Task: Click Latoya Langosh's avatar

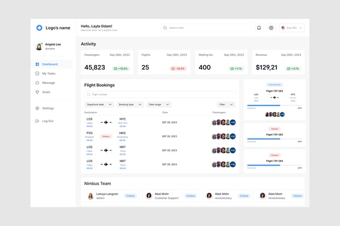Action: click(91, 196)
